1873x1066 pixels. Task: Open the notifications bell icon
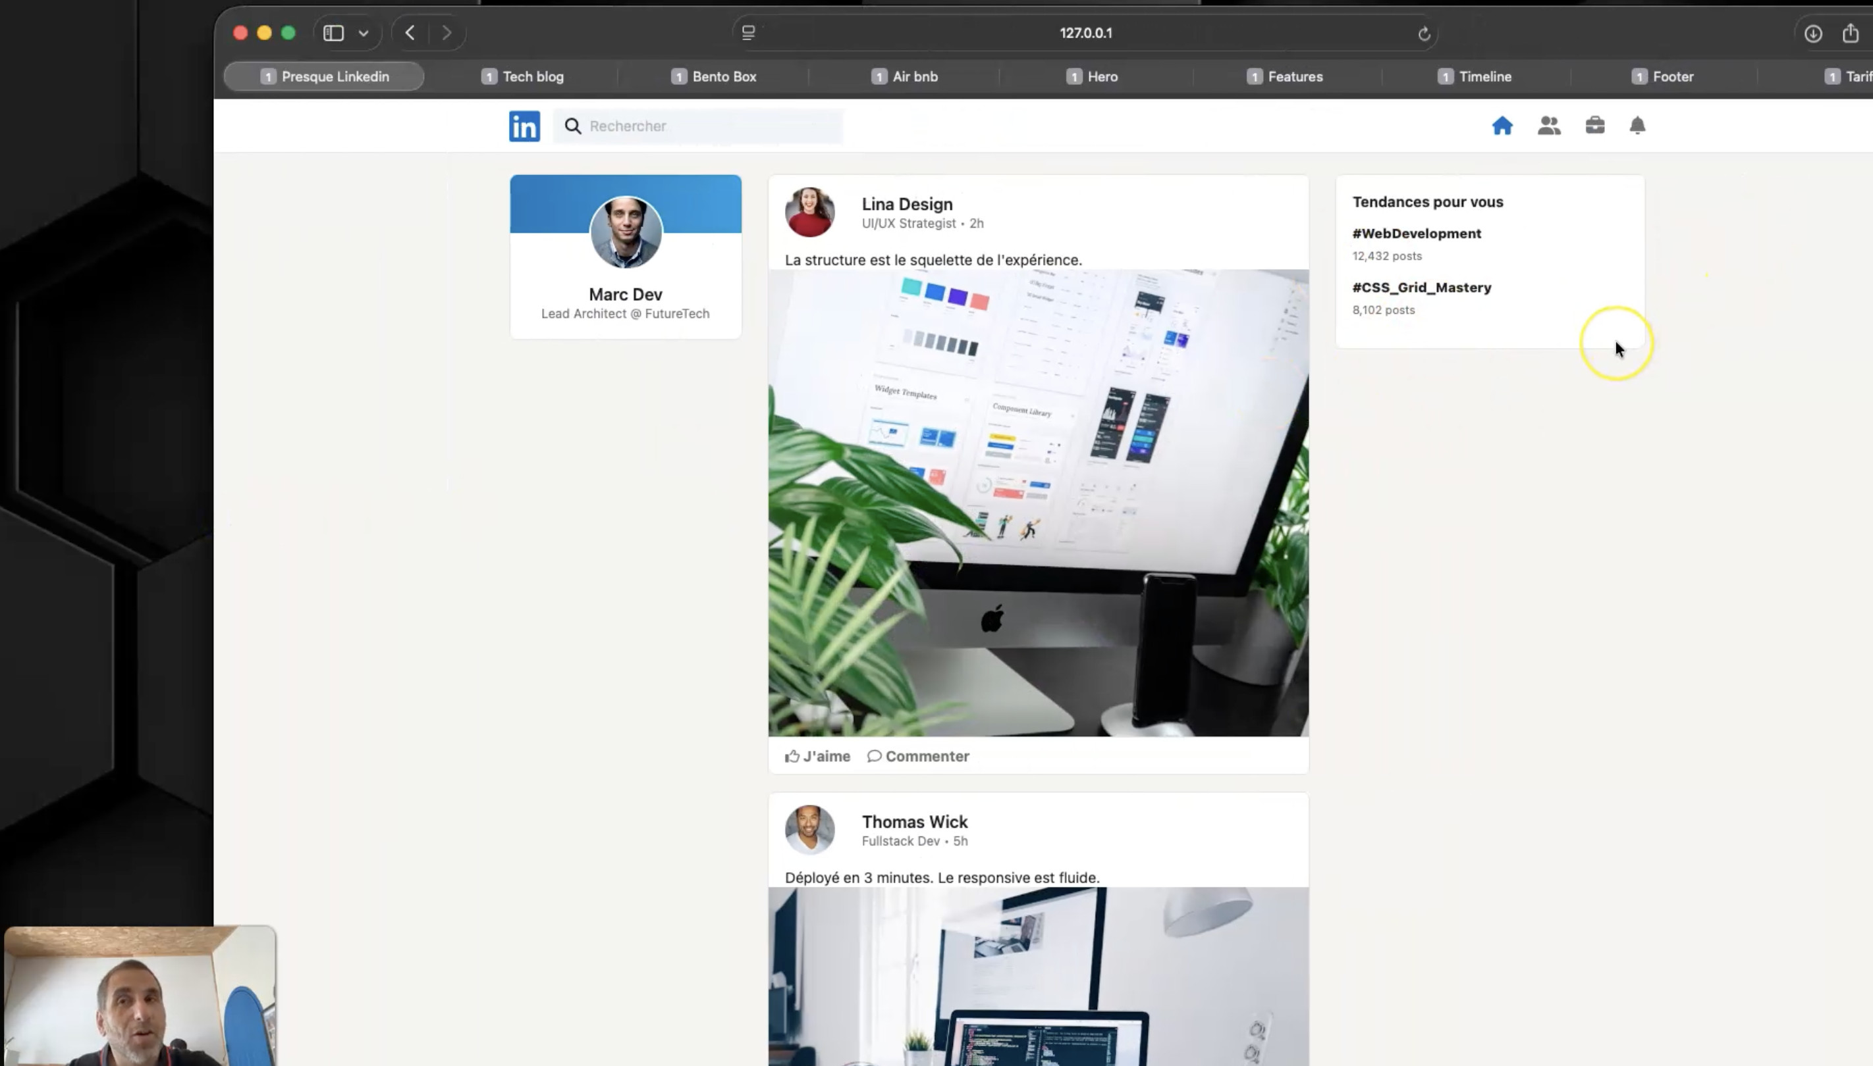coord(1637,126)
